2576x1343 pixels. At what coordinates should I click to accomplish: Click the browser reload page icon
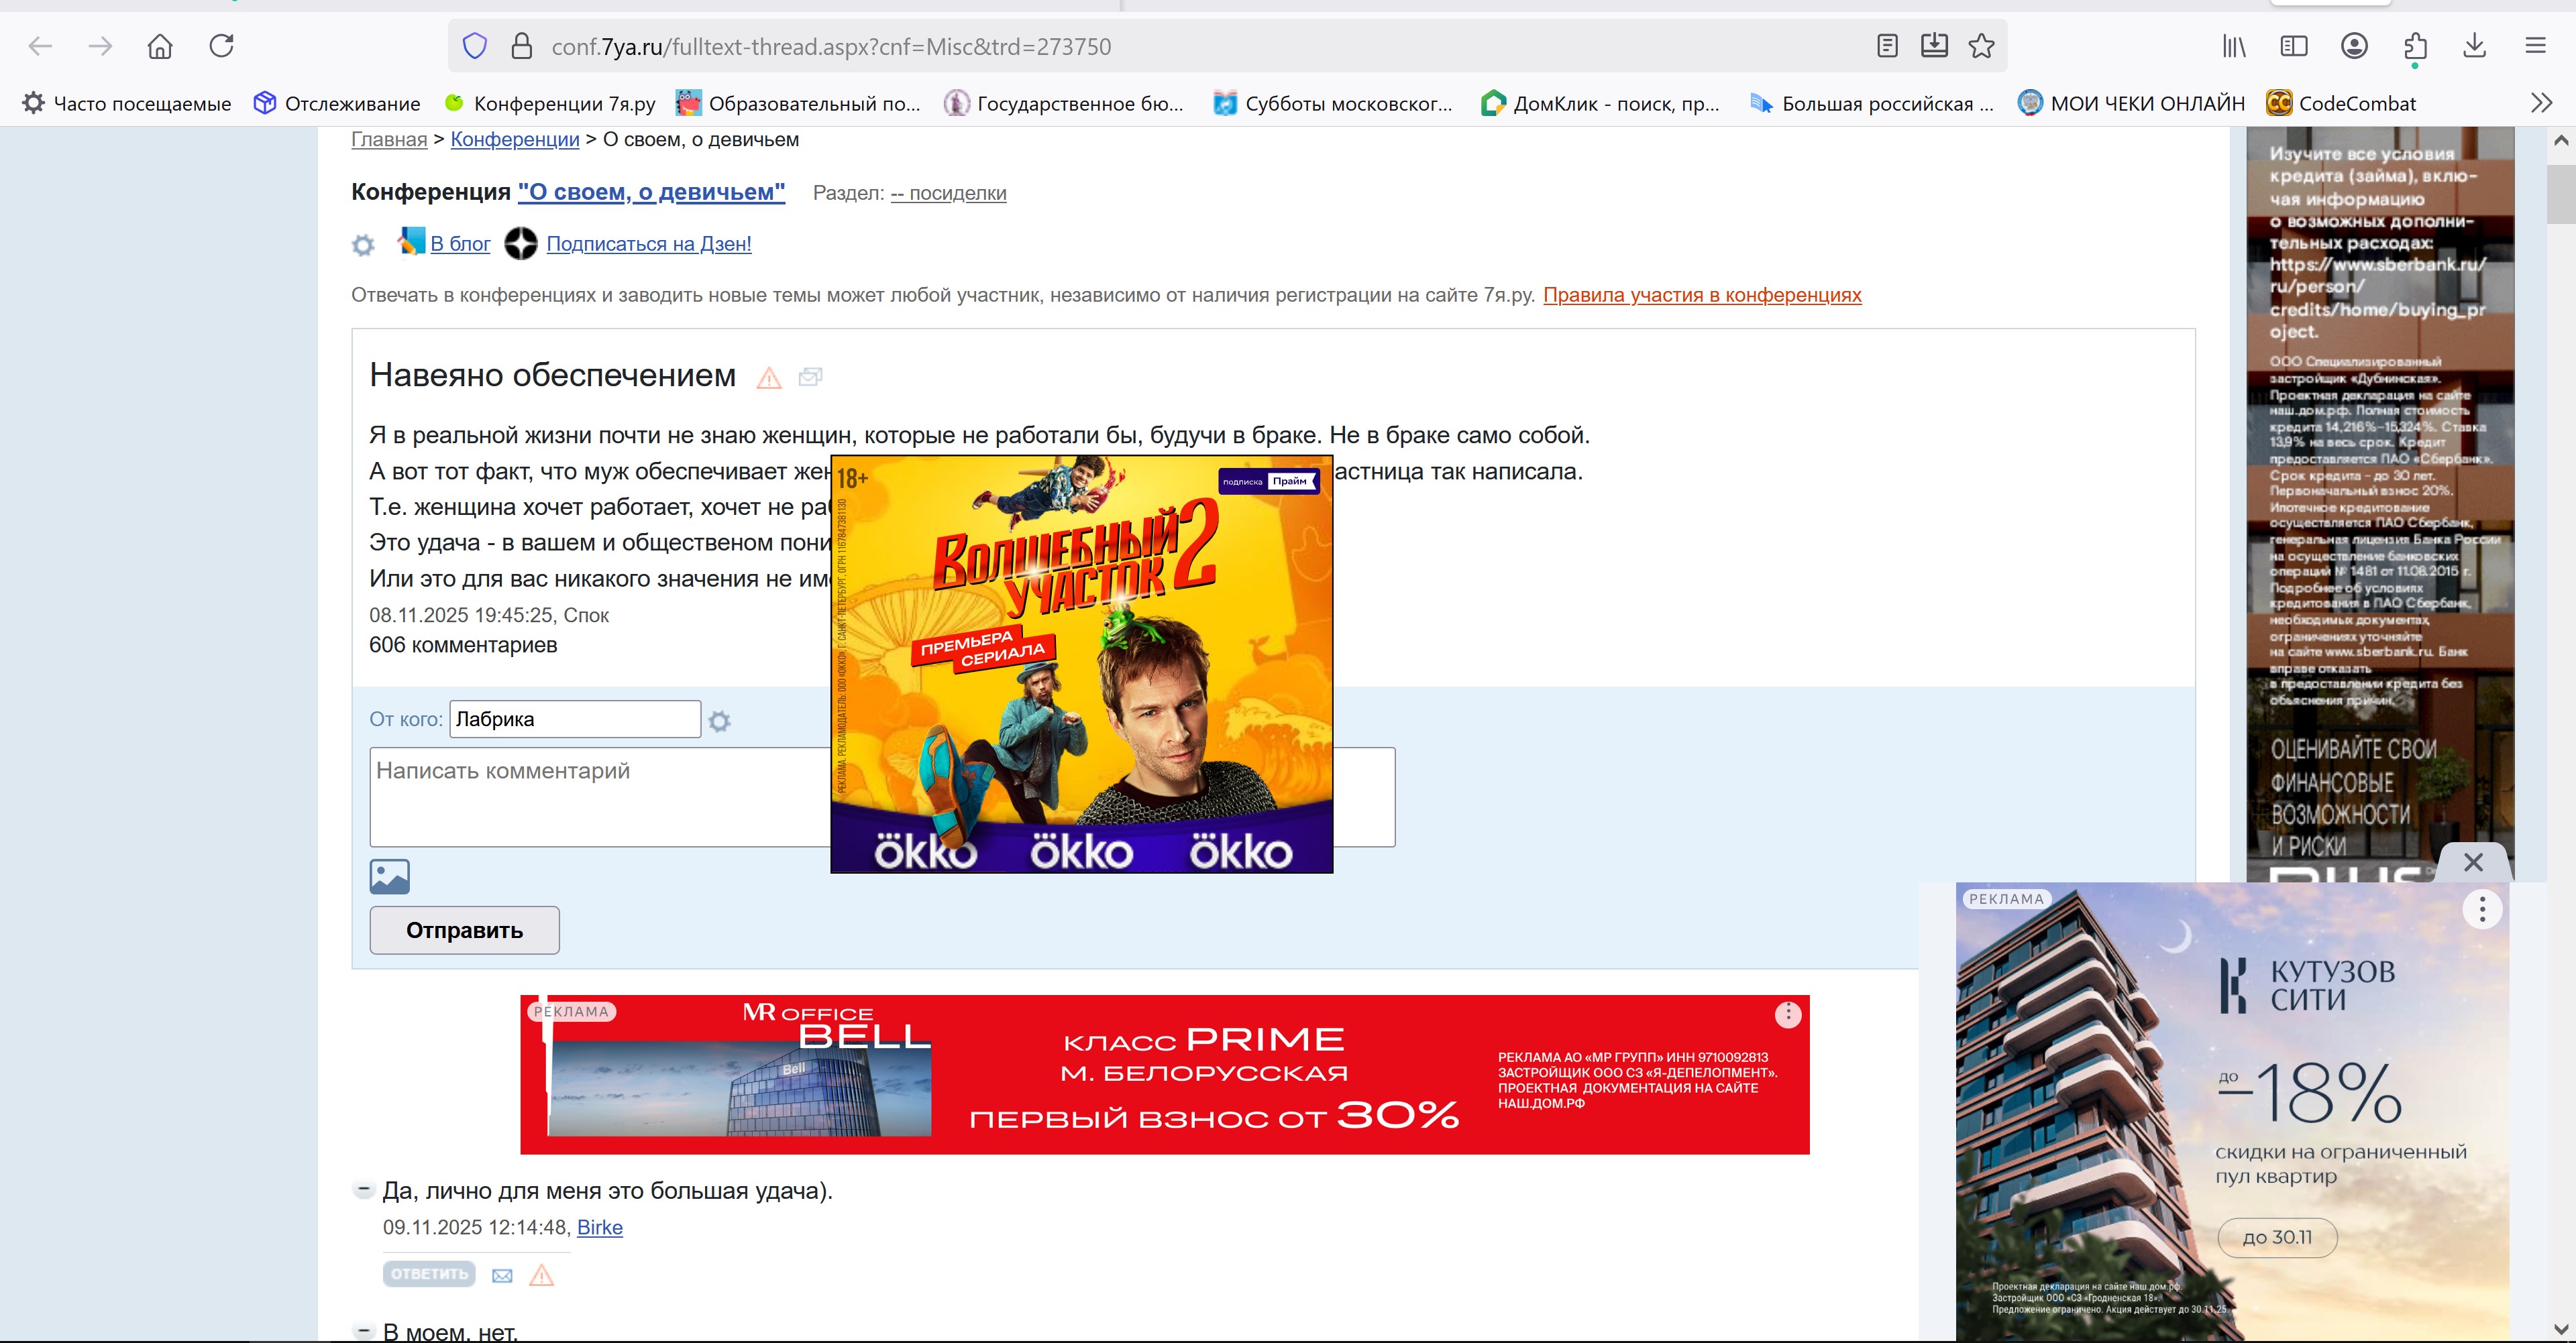click(x=221, y=46)
